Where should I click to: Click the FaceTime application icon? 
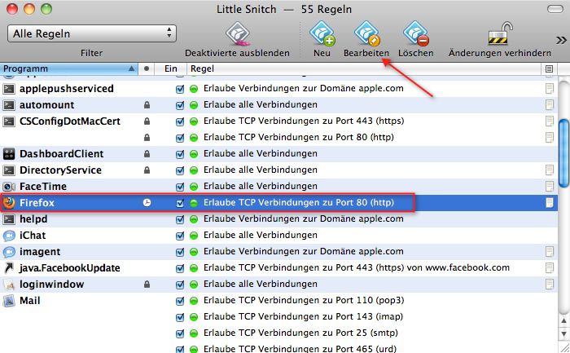coord(9,187)
